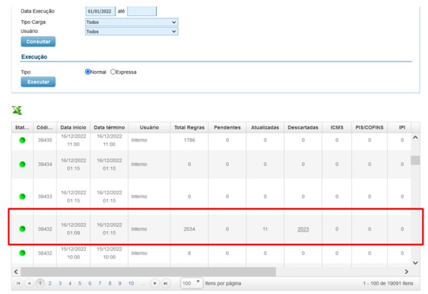
Task: Click start date field 01/01/2022
Action: pos(100,11)
